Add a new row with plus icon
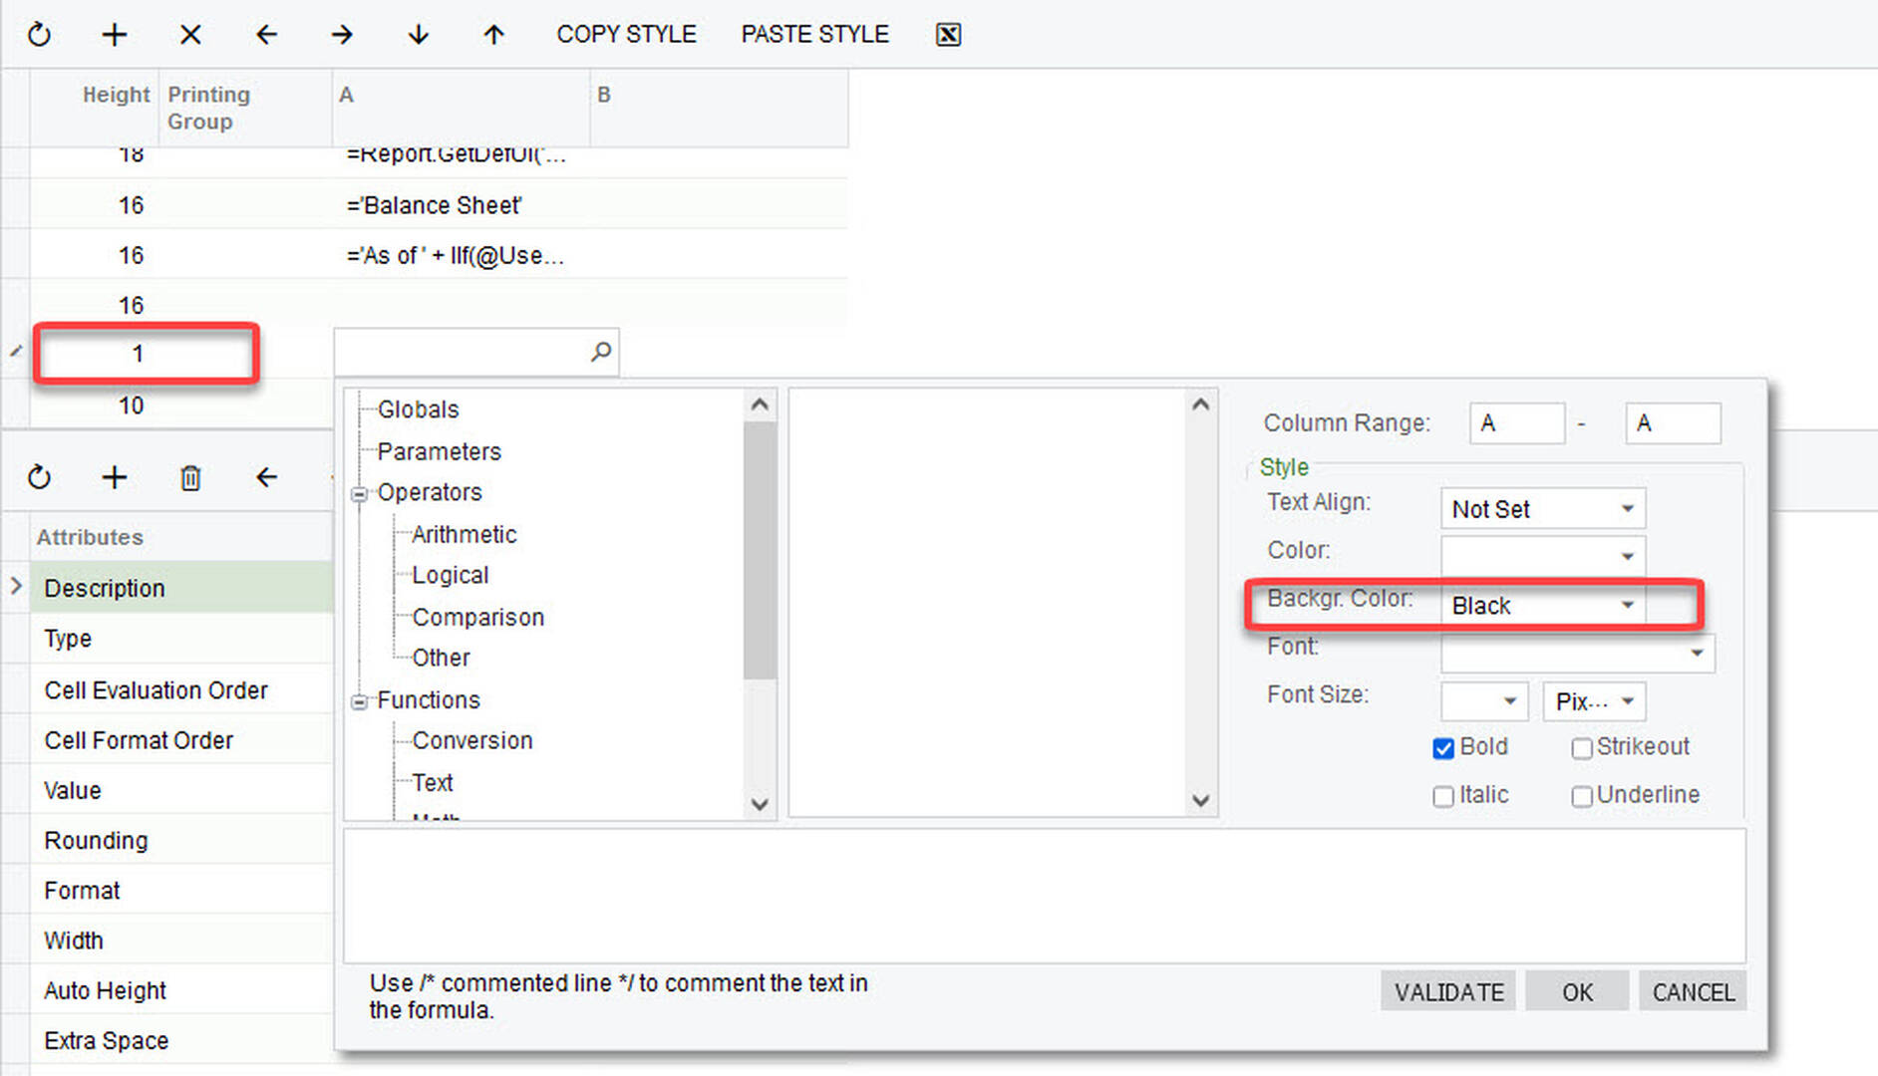Viewport: 1878px width, 1076px height. click(x=115, y=35)
